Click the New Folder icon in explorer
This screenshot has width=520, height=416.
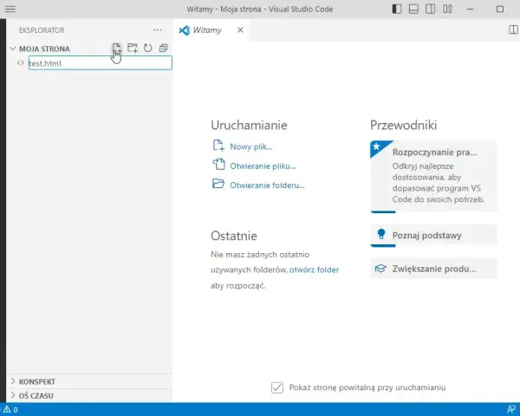[x=133, y=49]
